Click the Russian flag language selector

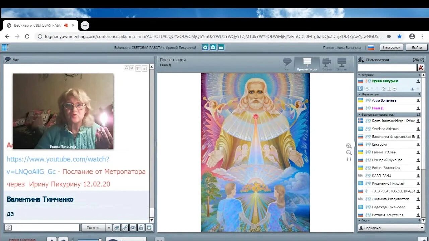point(371,48)
